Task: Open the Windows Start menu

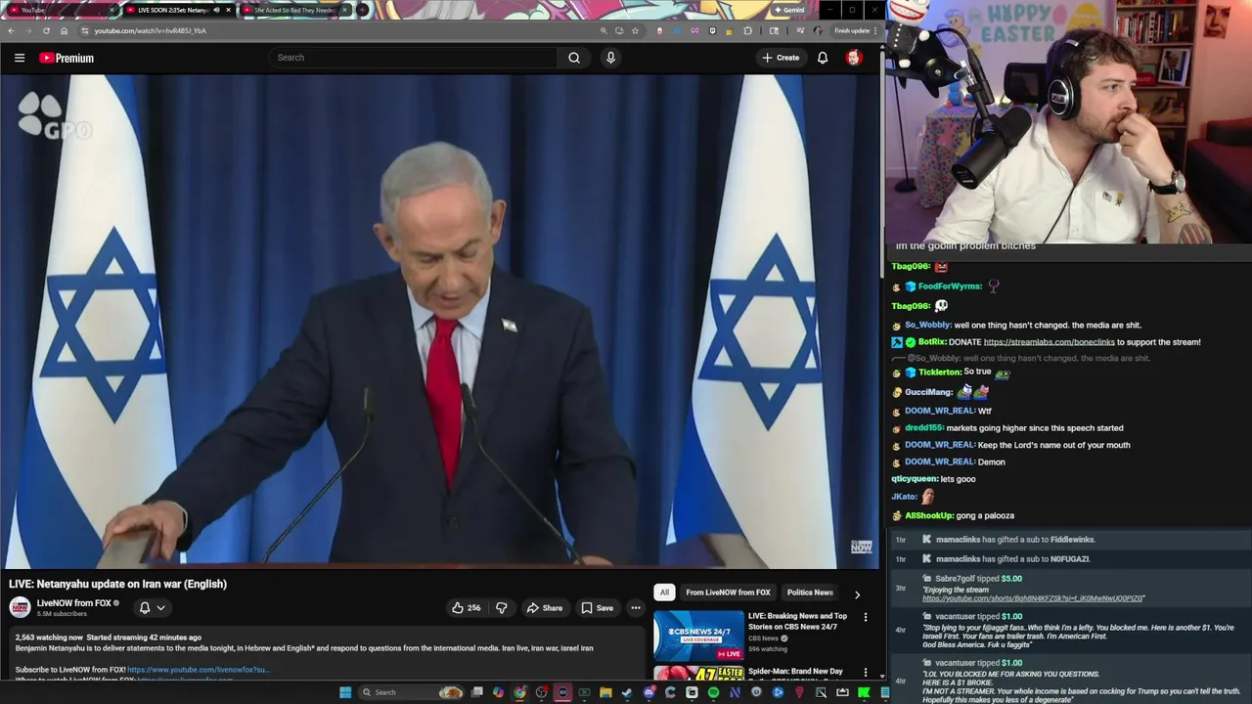Action: [345, 692]
